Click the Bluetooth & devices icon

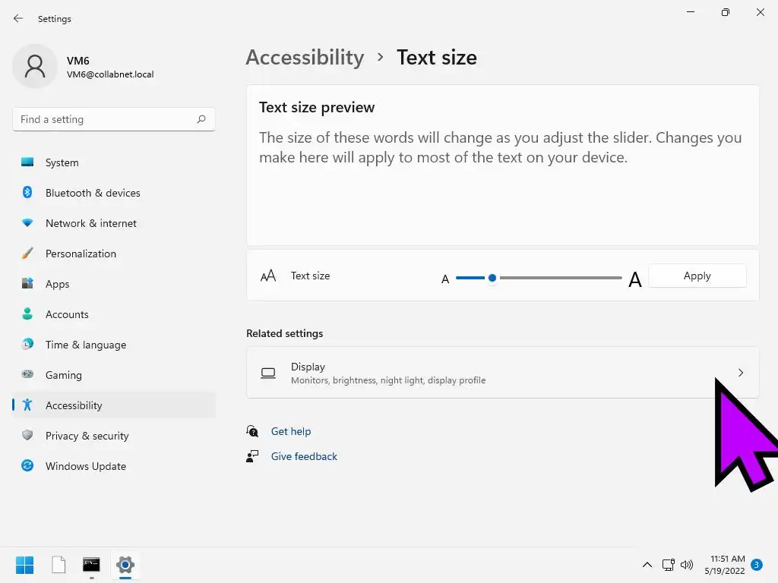[x=27, y=193]
